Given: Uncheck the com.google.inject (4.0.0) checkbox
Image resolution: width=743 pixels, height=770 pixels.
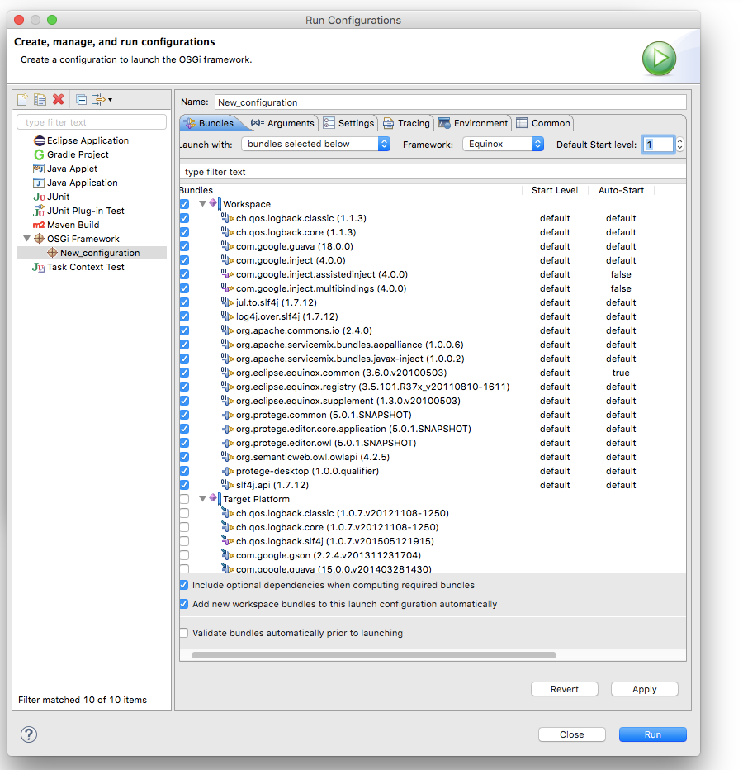Looking at the screenshot, I should coord(185,260).
